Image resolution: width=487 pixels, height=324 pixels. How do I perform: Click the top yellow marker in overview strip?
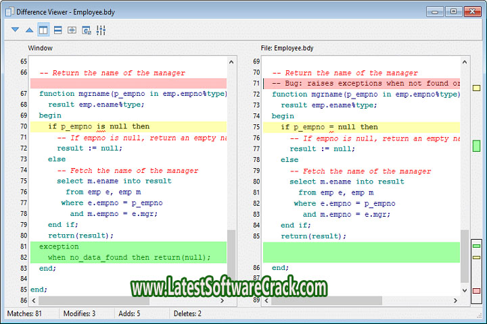(476, 88)
